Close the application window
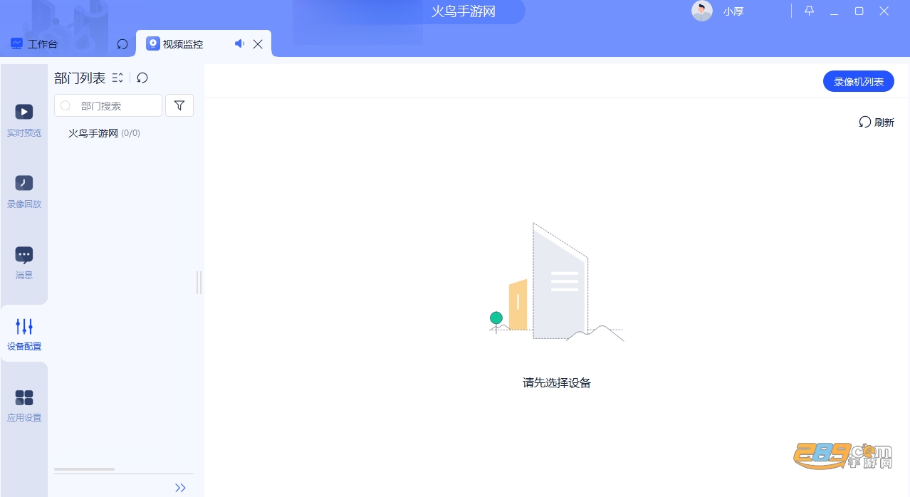The height and width of the screenshot is (497, 910). coord(884,11)
